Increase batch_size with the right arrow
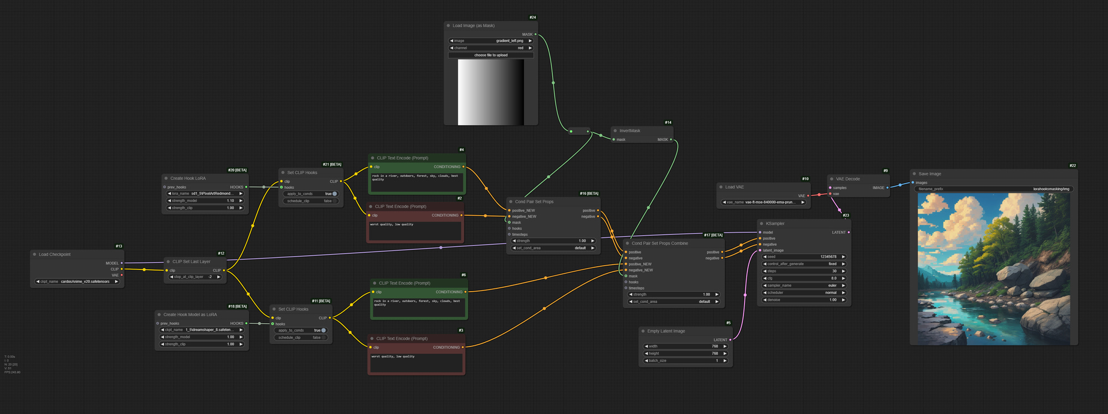Image resolution: width=1108 pixels, height=414 pixels. (x=725, y=361)
